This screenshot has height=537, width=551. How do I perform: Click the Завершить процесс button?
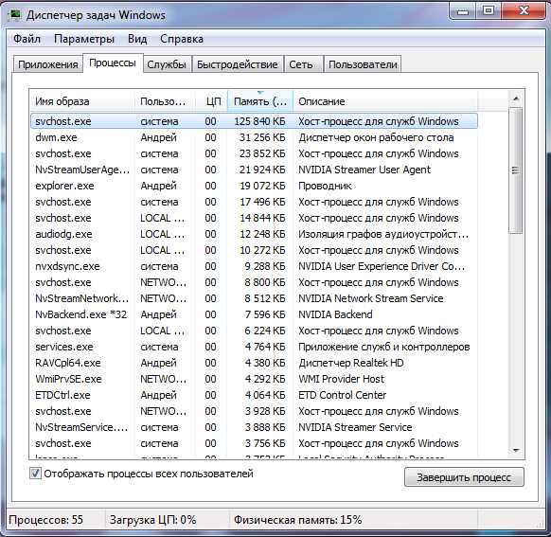pyautogui.click(x=464, y=477)
